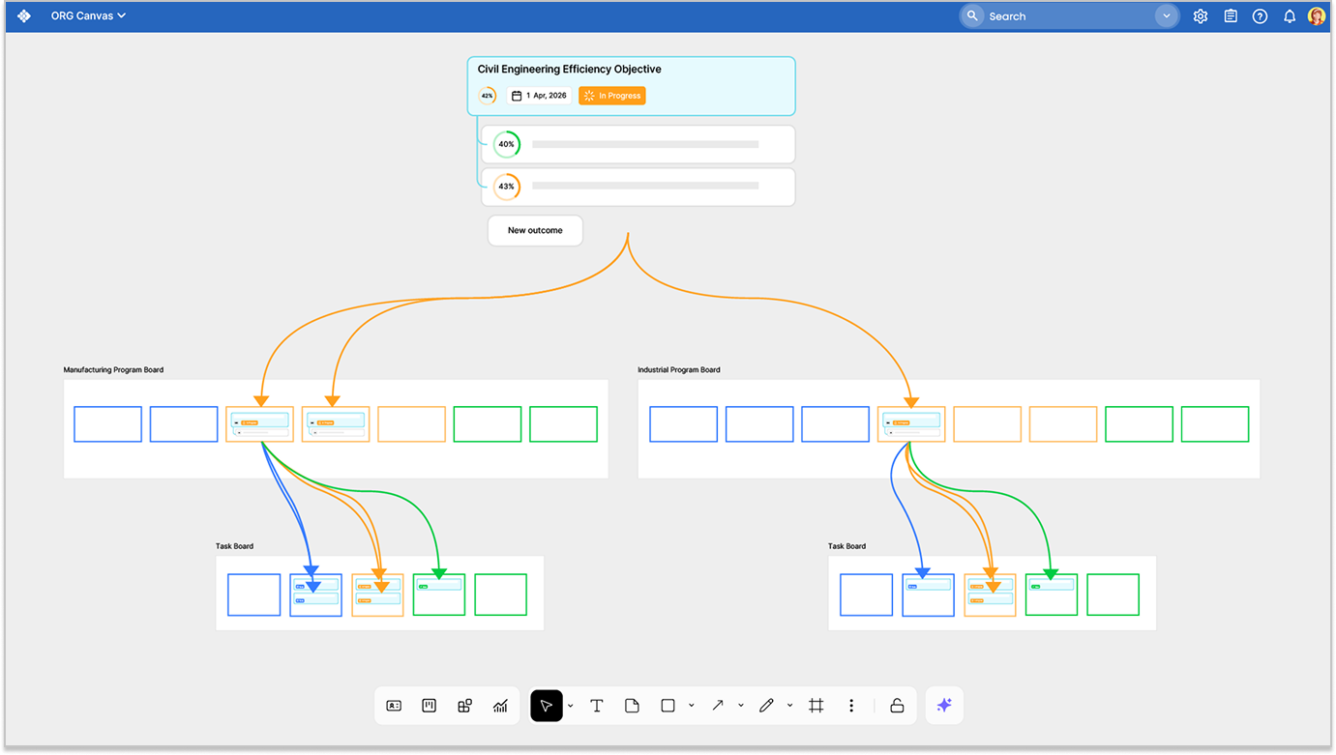Open the clipboard notes icon
Image resolution: width=1336 pixels, height=755 pixels.
pyautogui.click(x=1231, y=16)
